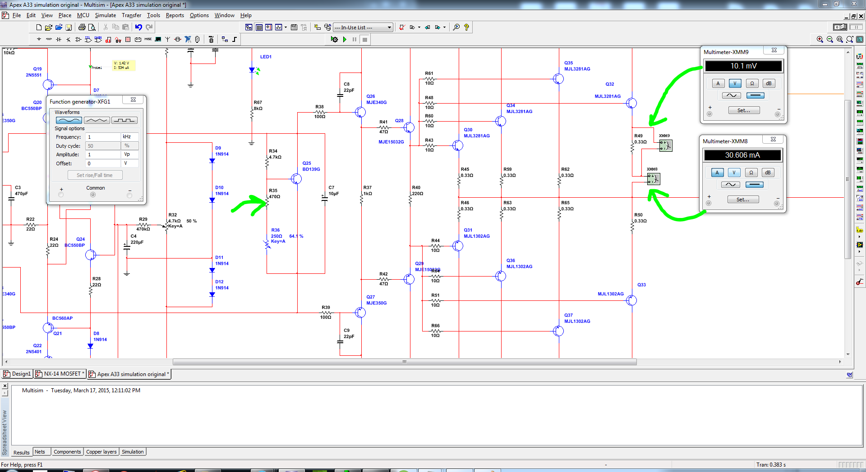This screenshot has height=472, width=866.
Task: Place a CMOS component
Action: tap(98, 40)
